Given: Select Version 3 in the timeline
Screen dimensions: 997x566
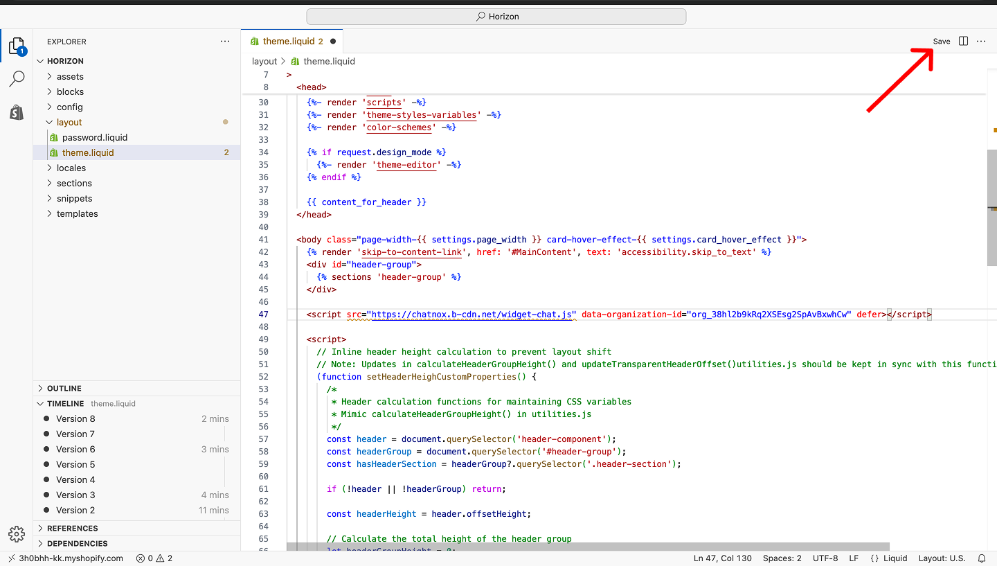Looking at the screenshot, I should click(137, 495).
